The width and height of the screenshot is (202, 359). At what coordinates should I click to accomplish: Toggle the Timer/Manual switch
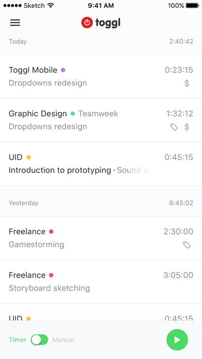[39, 339]
